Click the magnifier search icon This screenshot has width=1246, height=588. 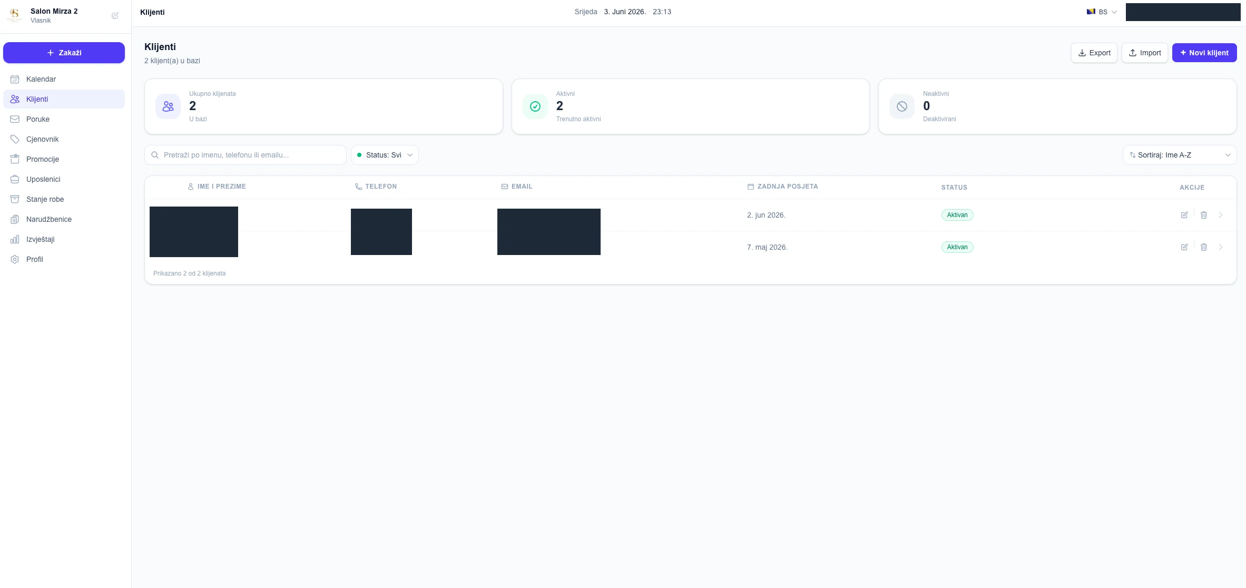(155, 155)
